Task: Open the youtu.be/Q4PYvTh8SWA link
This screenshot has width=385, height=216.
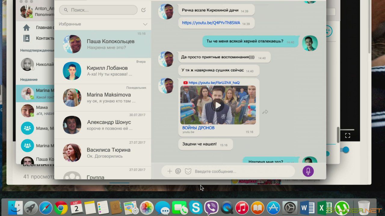Action: tap(211, 23)
